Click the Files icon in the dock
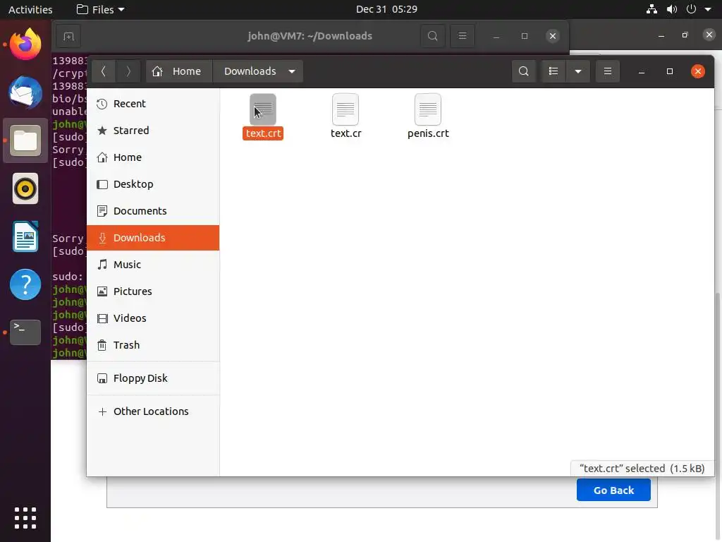Viewport: 722px width, 542px height. click(x=25, y=140)
